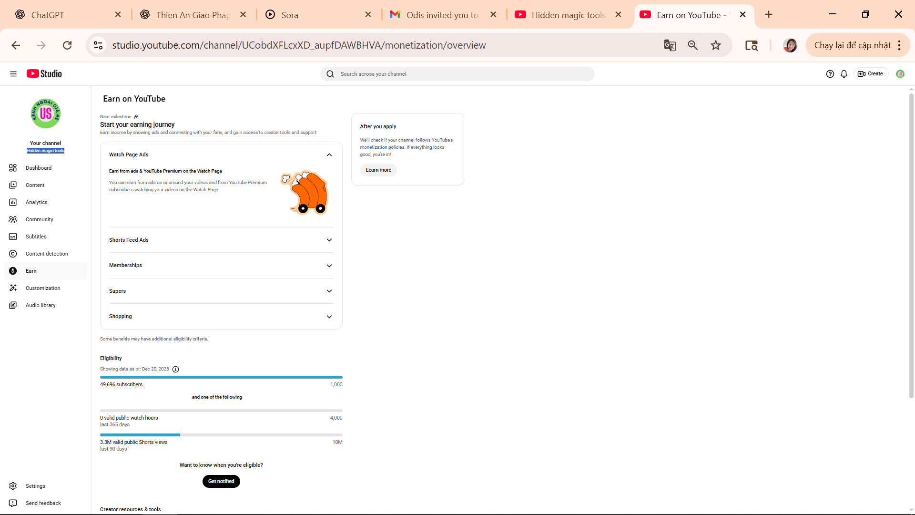This screenshot has width=915, height=515.
Task: Click the eligibility data info icon
Action: click(x=175, y=369)
